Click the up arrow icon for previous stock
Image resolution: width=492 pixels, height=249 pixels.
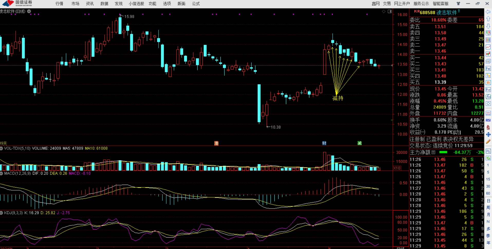click(488, 19)
